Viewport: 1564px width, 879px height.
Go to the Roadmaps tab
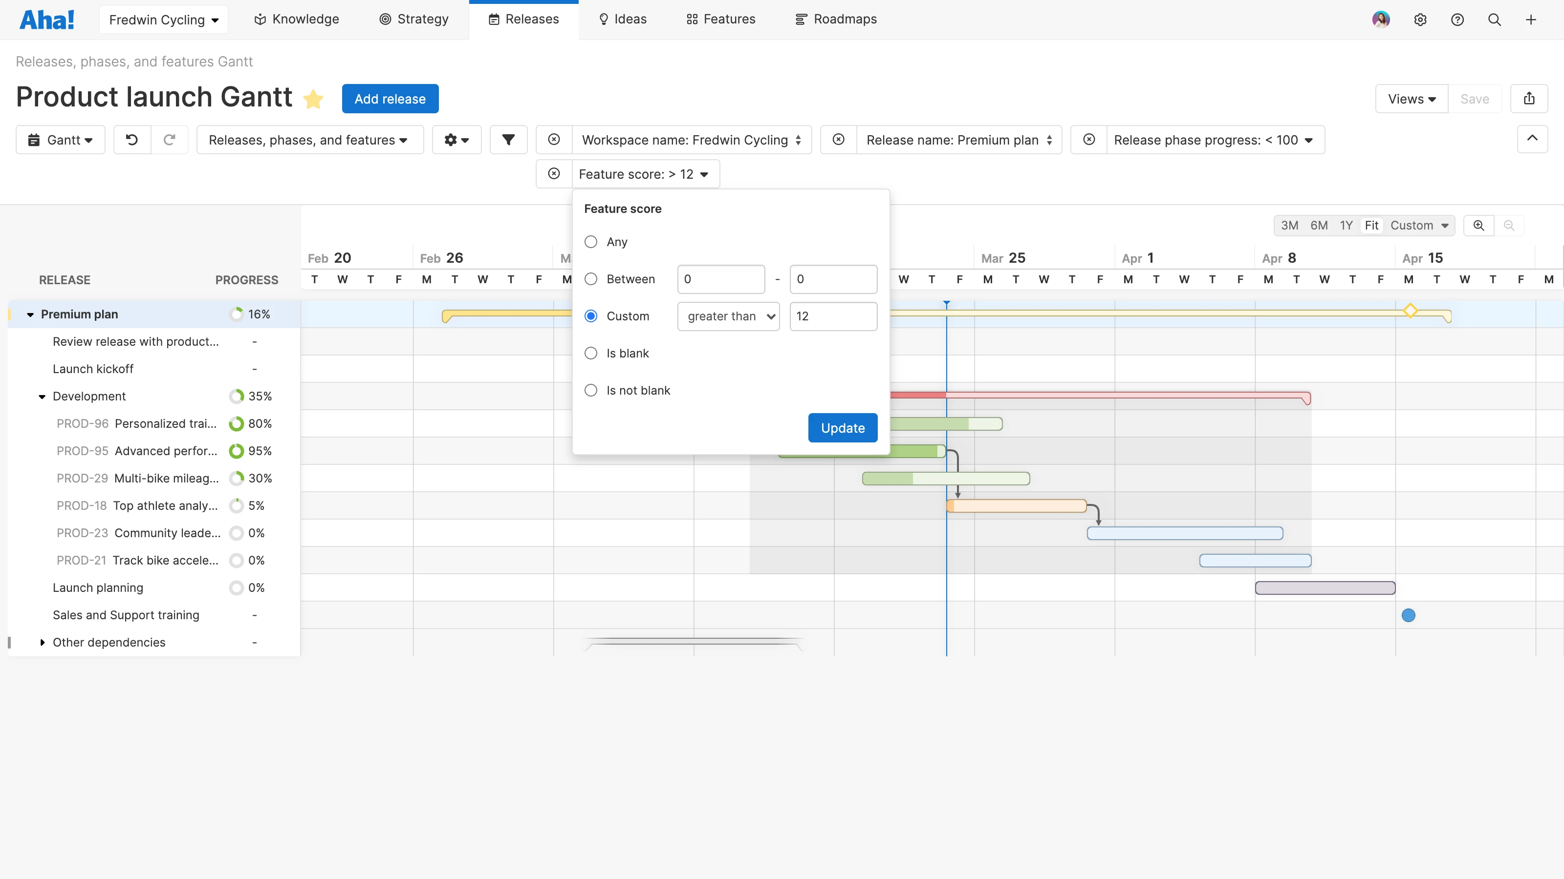pyautogui.click(x=836, y=20)
